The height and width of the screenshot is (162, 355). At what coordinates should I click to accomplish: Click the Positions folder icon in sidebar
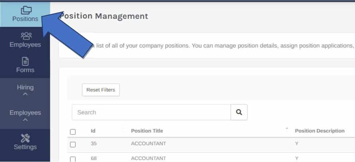(25, 10)
